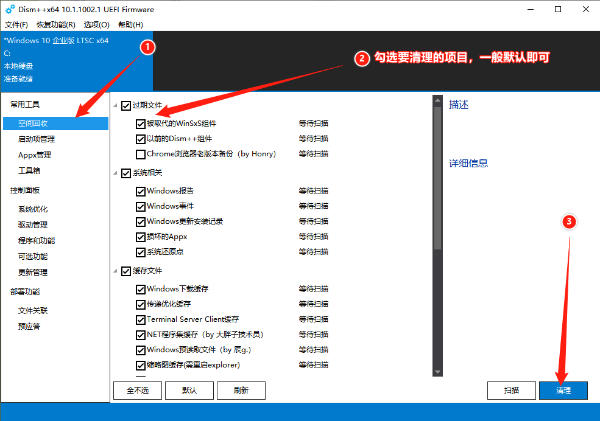
Task: Uncheck Terminal Server Client缓存
Action: click(141, 319)
